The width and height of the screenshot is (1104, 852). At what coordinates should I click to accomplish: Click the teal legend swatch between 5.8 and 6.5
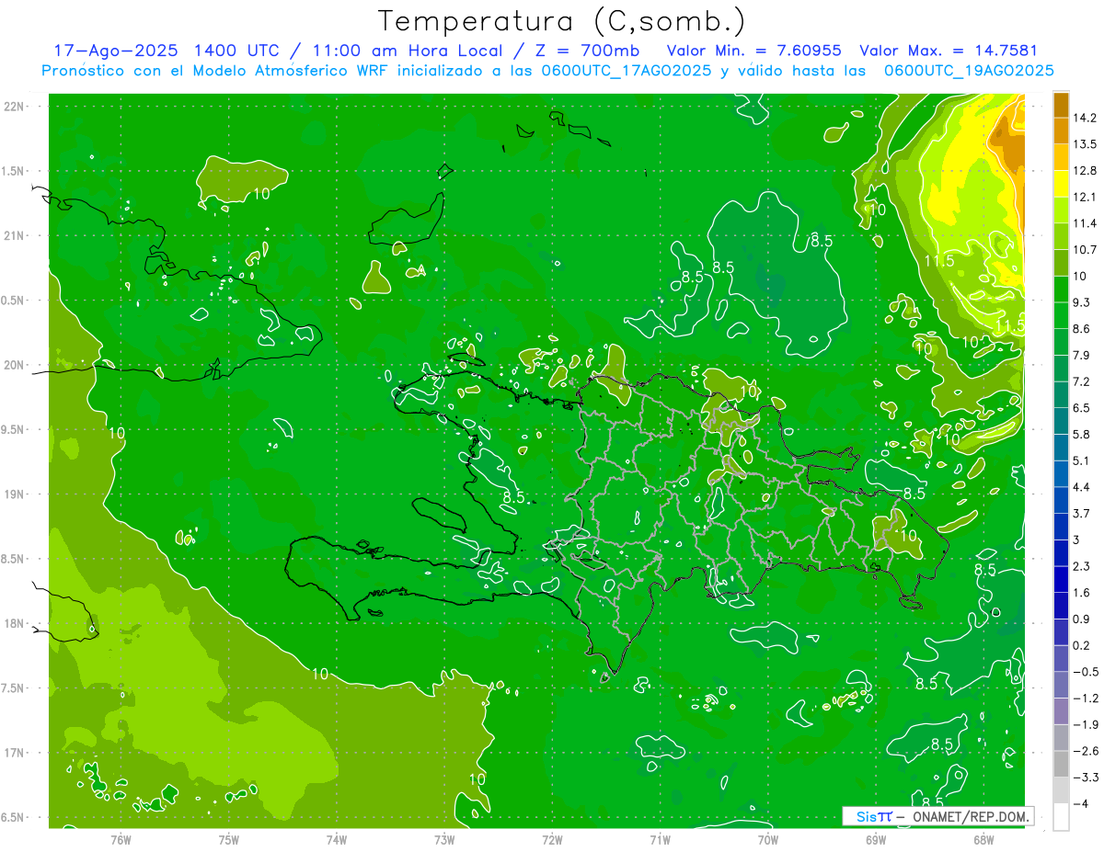pyautogui.click(x=1061, y=421)
